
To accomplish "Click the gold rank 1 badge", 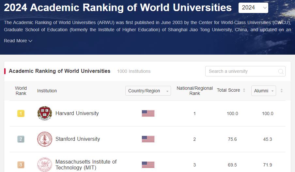I will (x=21, y=113).
